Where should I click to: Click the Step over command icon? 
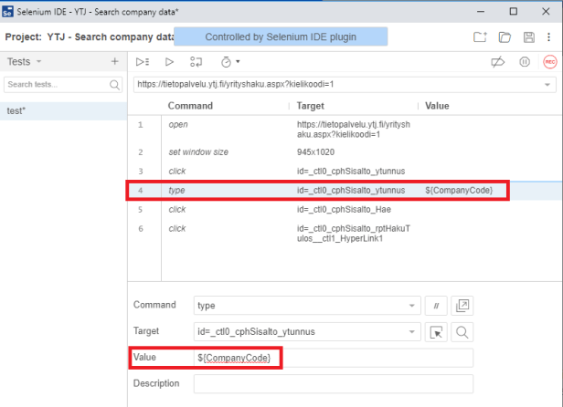point(196,62)
